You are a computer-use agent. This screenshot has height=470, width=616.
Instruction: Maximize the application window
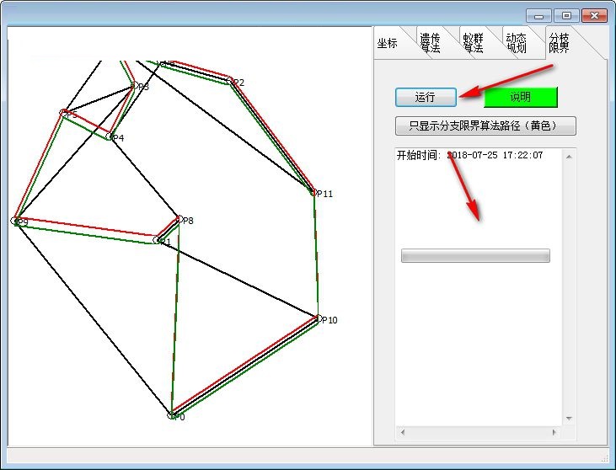coord(566,16)
